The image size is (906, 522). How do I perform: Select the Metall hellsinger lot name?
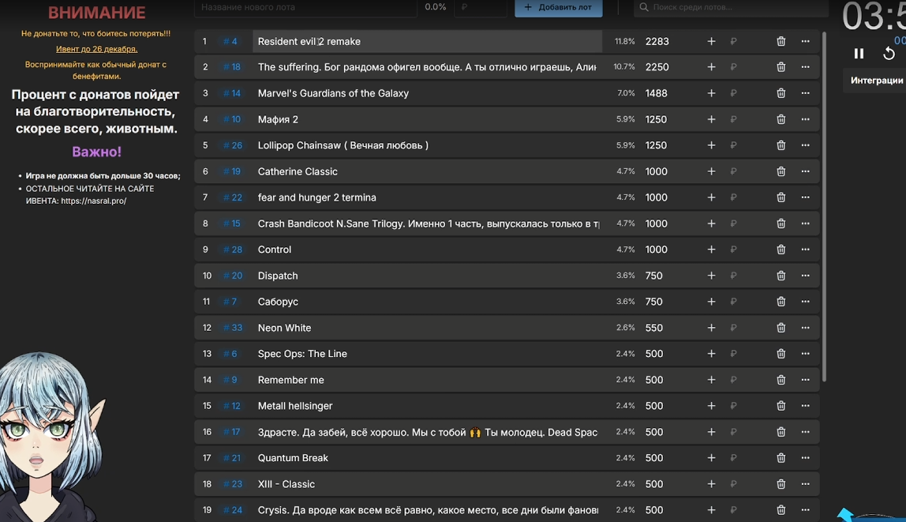pyautogui.click(x=294, y=406)
